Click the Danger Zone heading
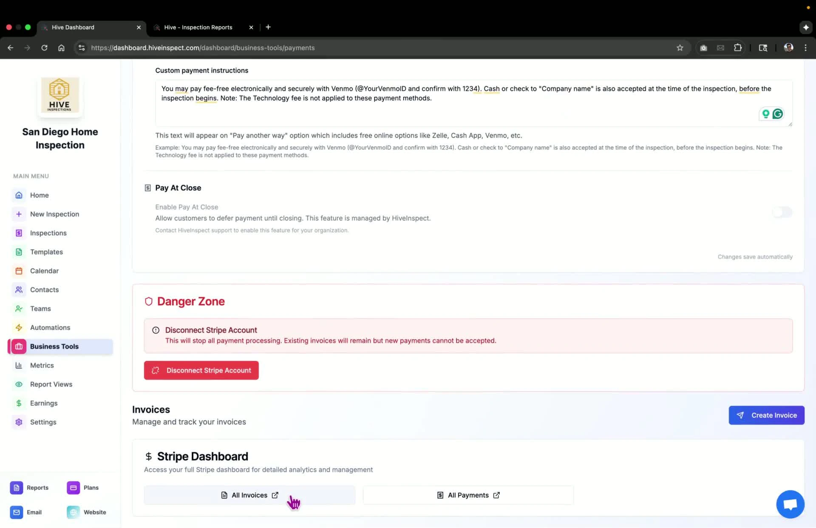 click(191, 301)
